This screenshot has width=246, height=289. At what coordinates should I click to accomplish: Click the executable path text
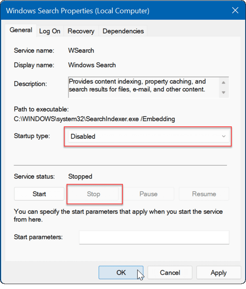coord(94,119)
